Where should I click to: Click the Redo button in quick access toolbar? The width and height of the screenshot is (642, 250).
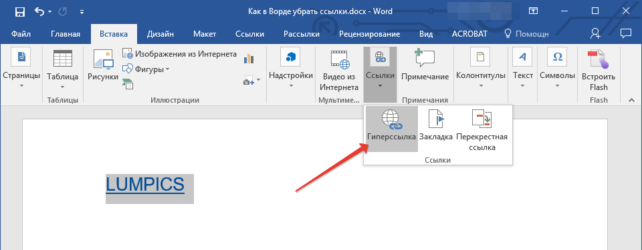pos(63,11)
